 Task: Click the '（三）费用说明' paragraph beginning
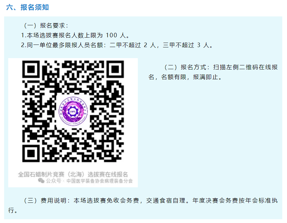coord(47,201)
